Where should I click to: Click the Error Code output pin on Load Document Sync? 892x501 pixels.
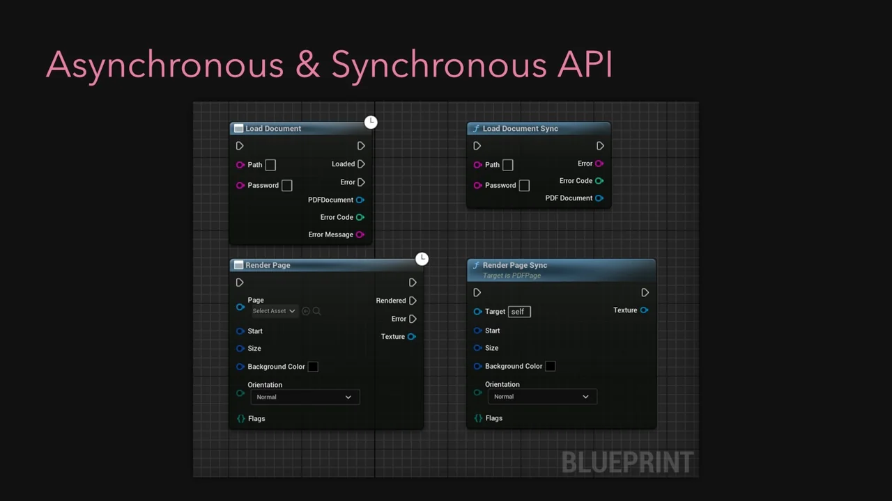[x=599, y=181]
